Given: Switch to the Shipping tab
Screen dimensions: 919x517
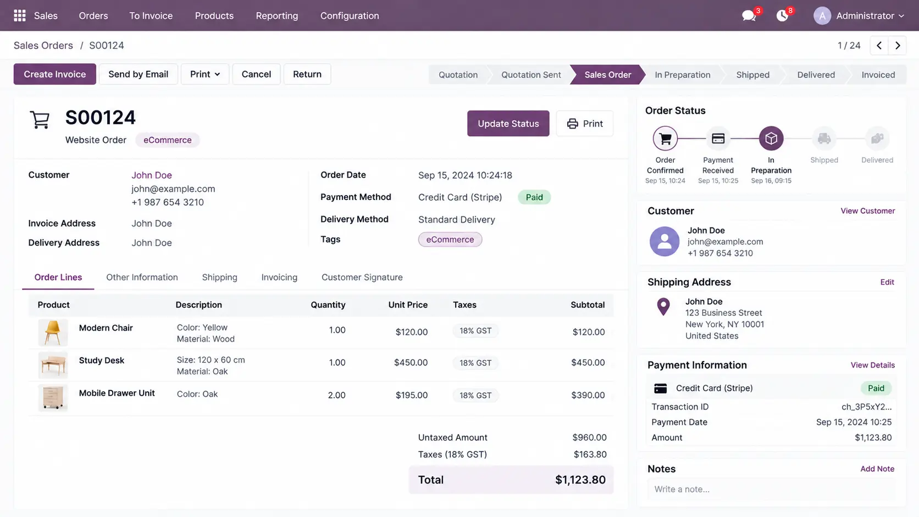Looking at the screenshot, I should [x=219, y=277].
